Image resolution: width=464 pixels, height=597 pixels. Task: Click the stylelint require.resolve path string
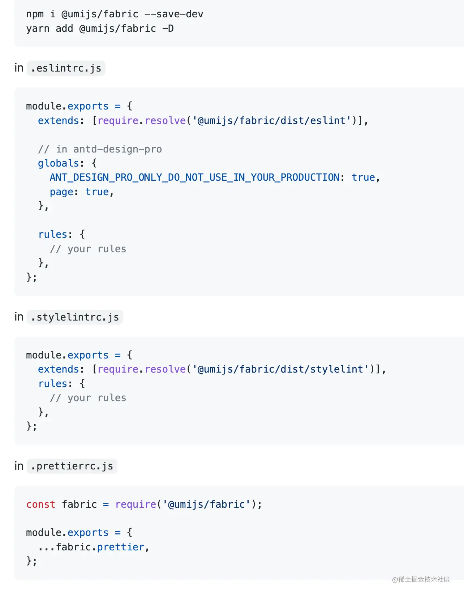pyautogui.click(x=280, y=369)
